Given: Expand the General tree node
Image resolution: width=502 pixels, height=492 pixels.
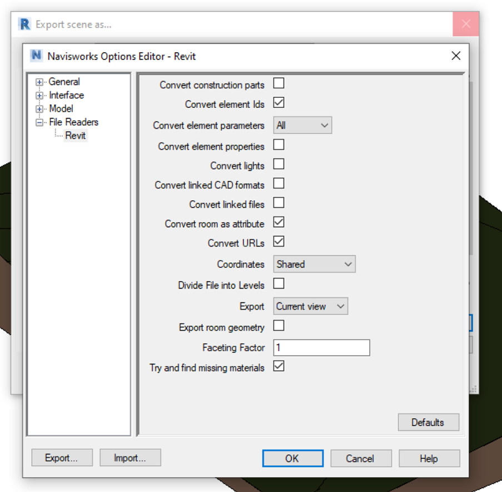Looking at the screenshot, I should [x=39, y=82].
